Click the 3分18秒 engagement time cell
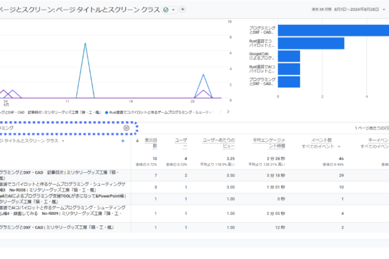 pos(276,175)
